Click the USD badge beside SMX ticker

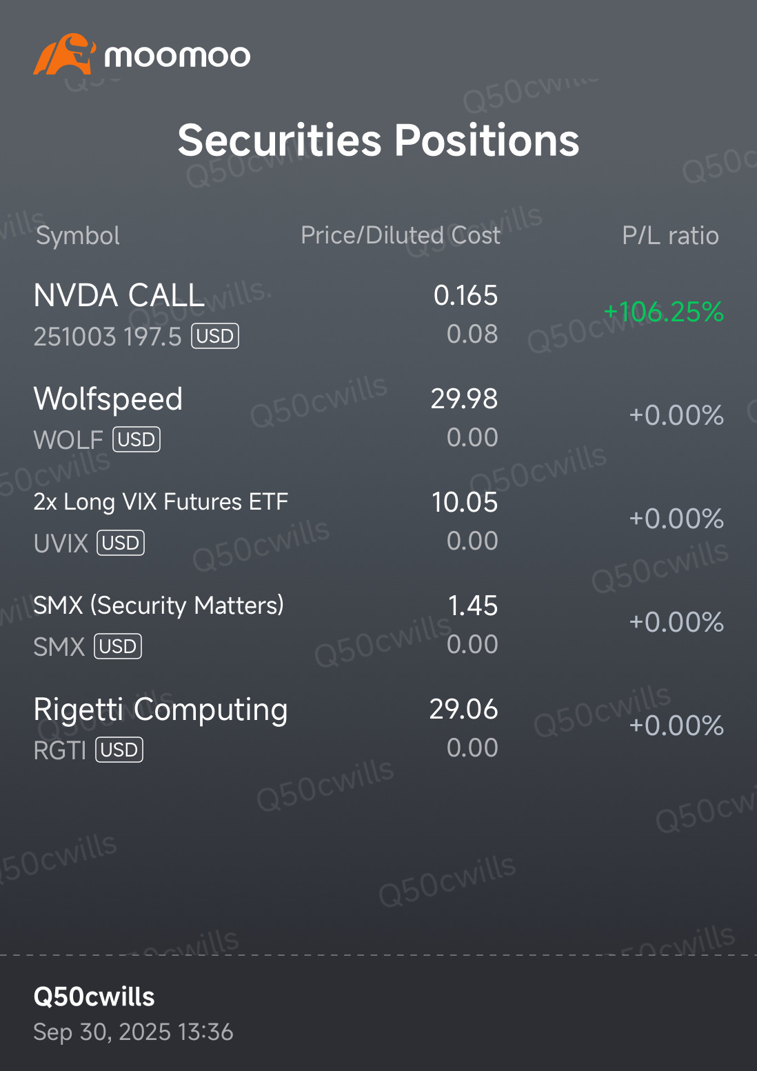tap(118, 647)
